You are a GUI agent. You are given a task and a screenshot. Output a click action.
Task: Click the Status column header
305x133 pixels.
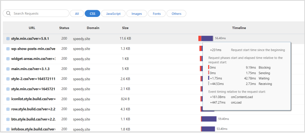click(64, 28)
